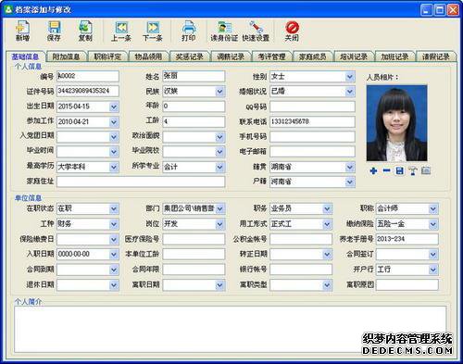Screen dimensions: 463x364
Task: Open 快速设置 quick settings tool
Action: pos(256,31)
